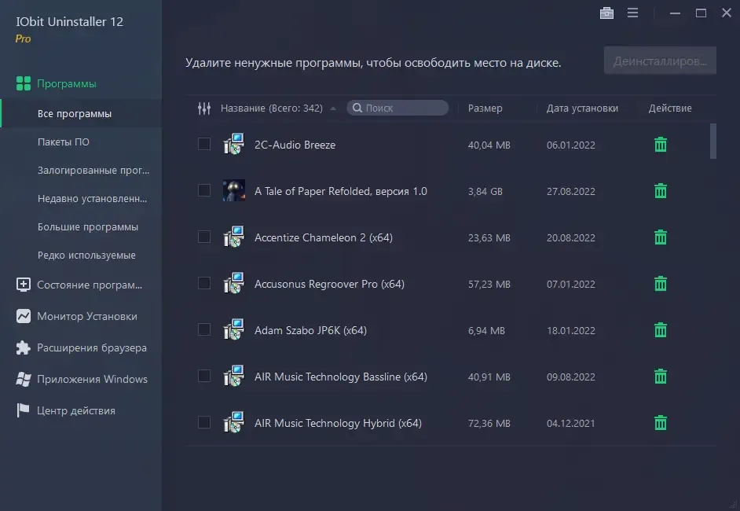Remove Adam Szabo JP6K using trash icon
The image size is (740, 511).
(660, 329)
